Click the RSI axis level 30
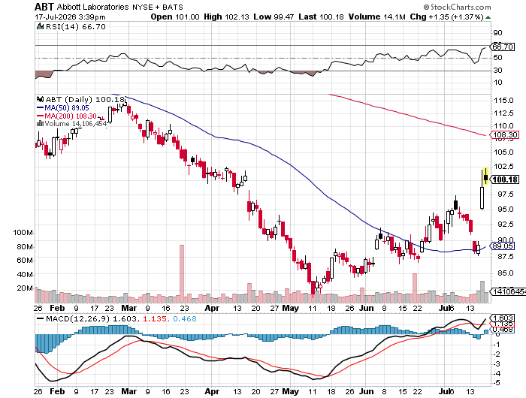 pyautogui.click(x=497, y=70)
